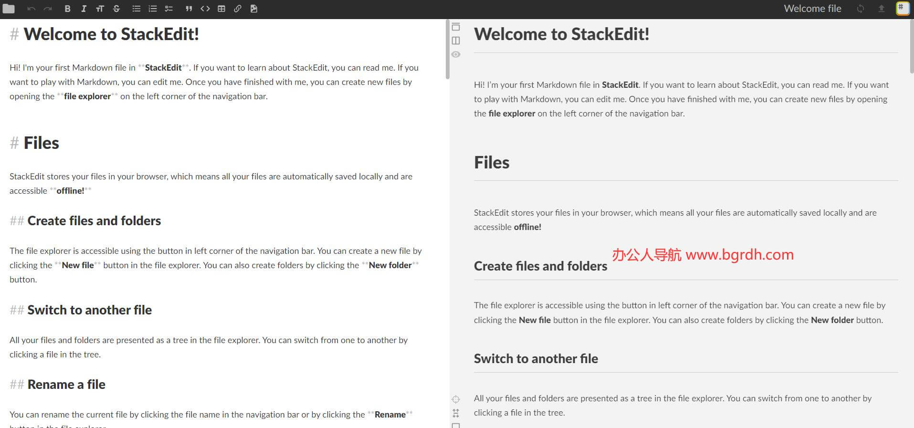Toggle scroll sync between editor and preview
The width and height of the screenshot is (914, 428).
pyautogui.click(x=456, y=413)
